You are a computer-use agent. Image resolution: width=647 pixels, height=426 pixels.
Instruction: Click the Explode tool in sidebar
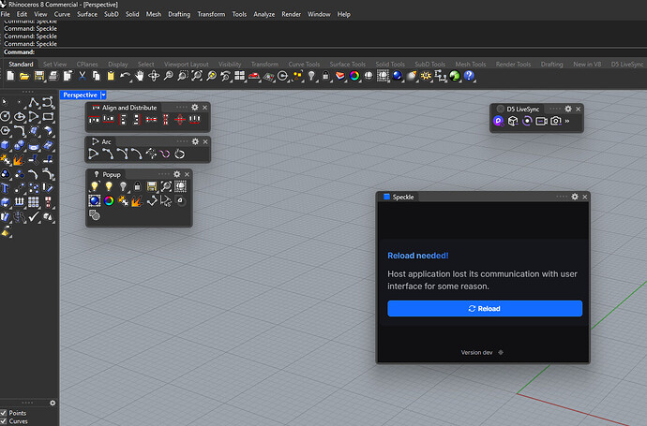point(18,160)
